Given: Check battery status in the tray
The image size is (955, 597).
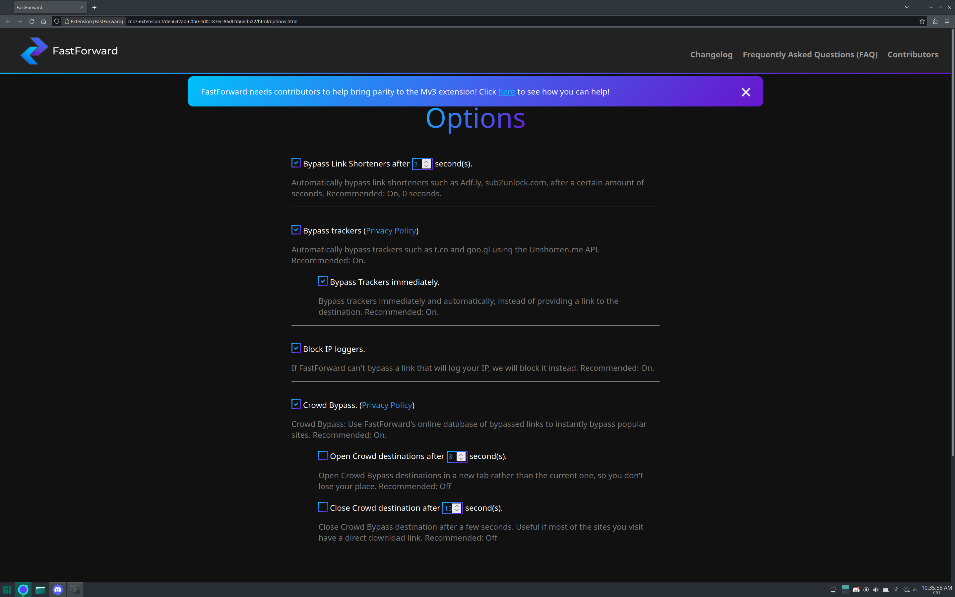Looking at the screenshot, I should [x=886, y=589].
